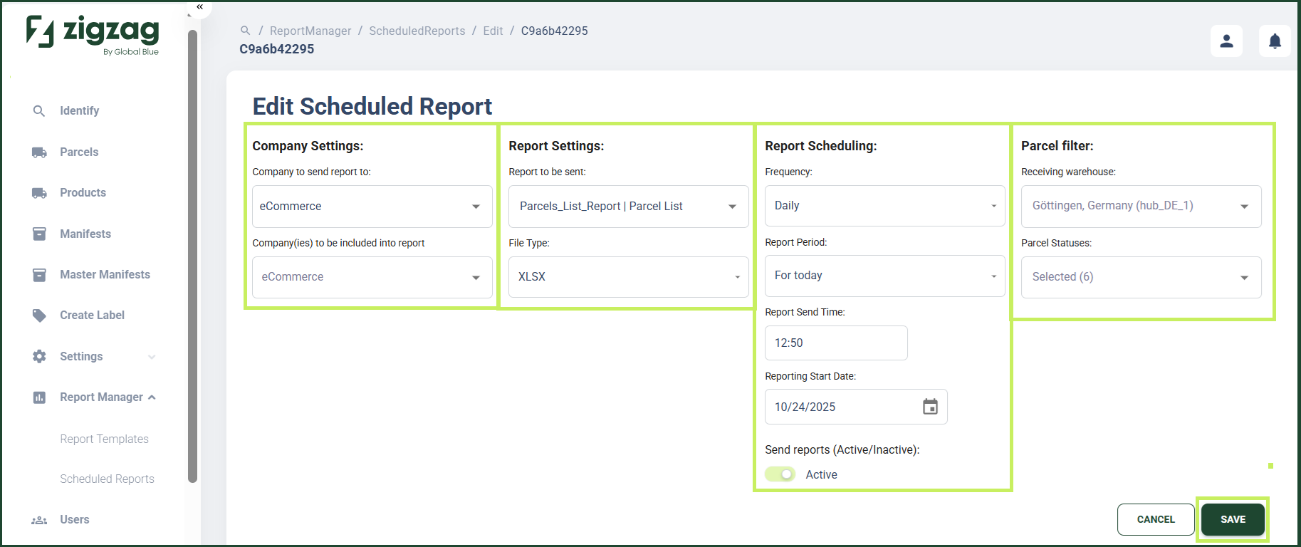The image size is (1301, 547).
Task: Open the Parcel Statuses dropdown
Action: click(1141, 277)
